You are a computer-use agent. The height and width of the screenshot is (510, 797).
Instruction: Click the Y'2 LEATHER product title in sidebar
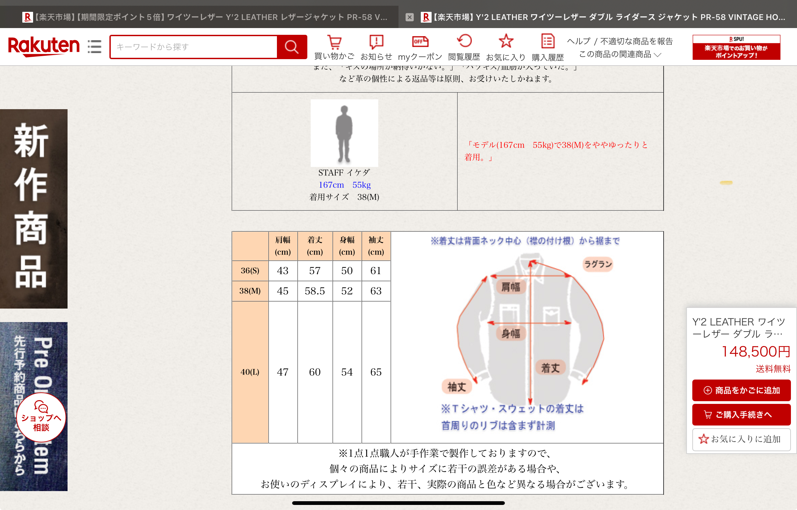tap(739, 327)
